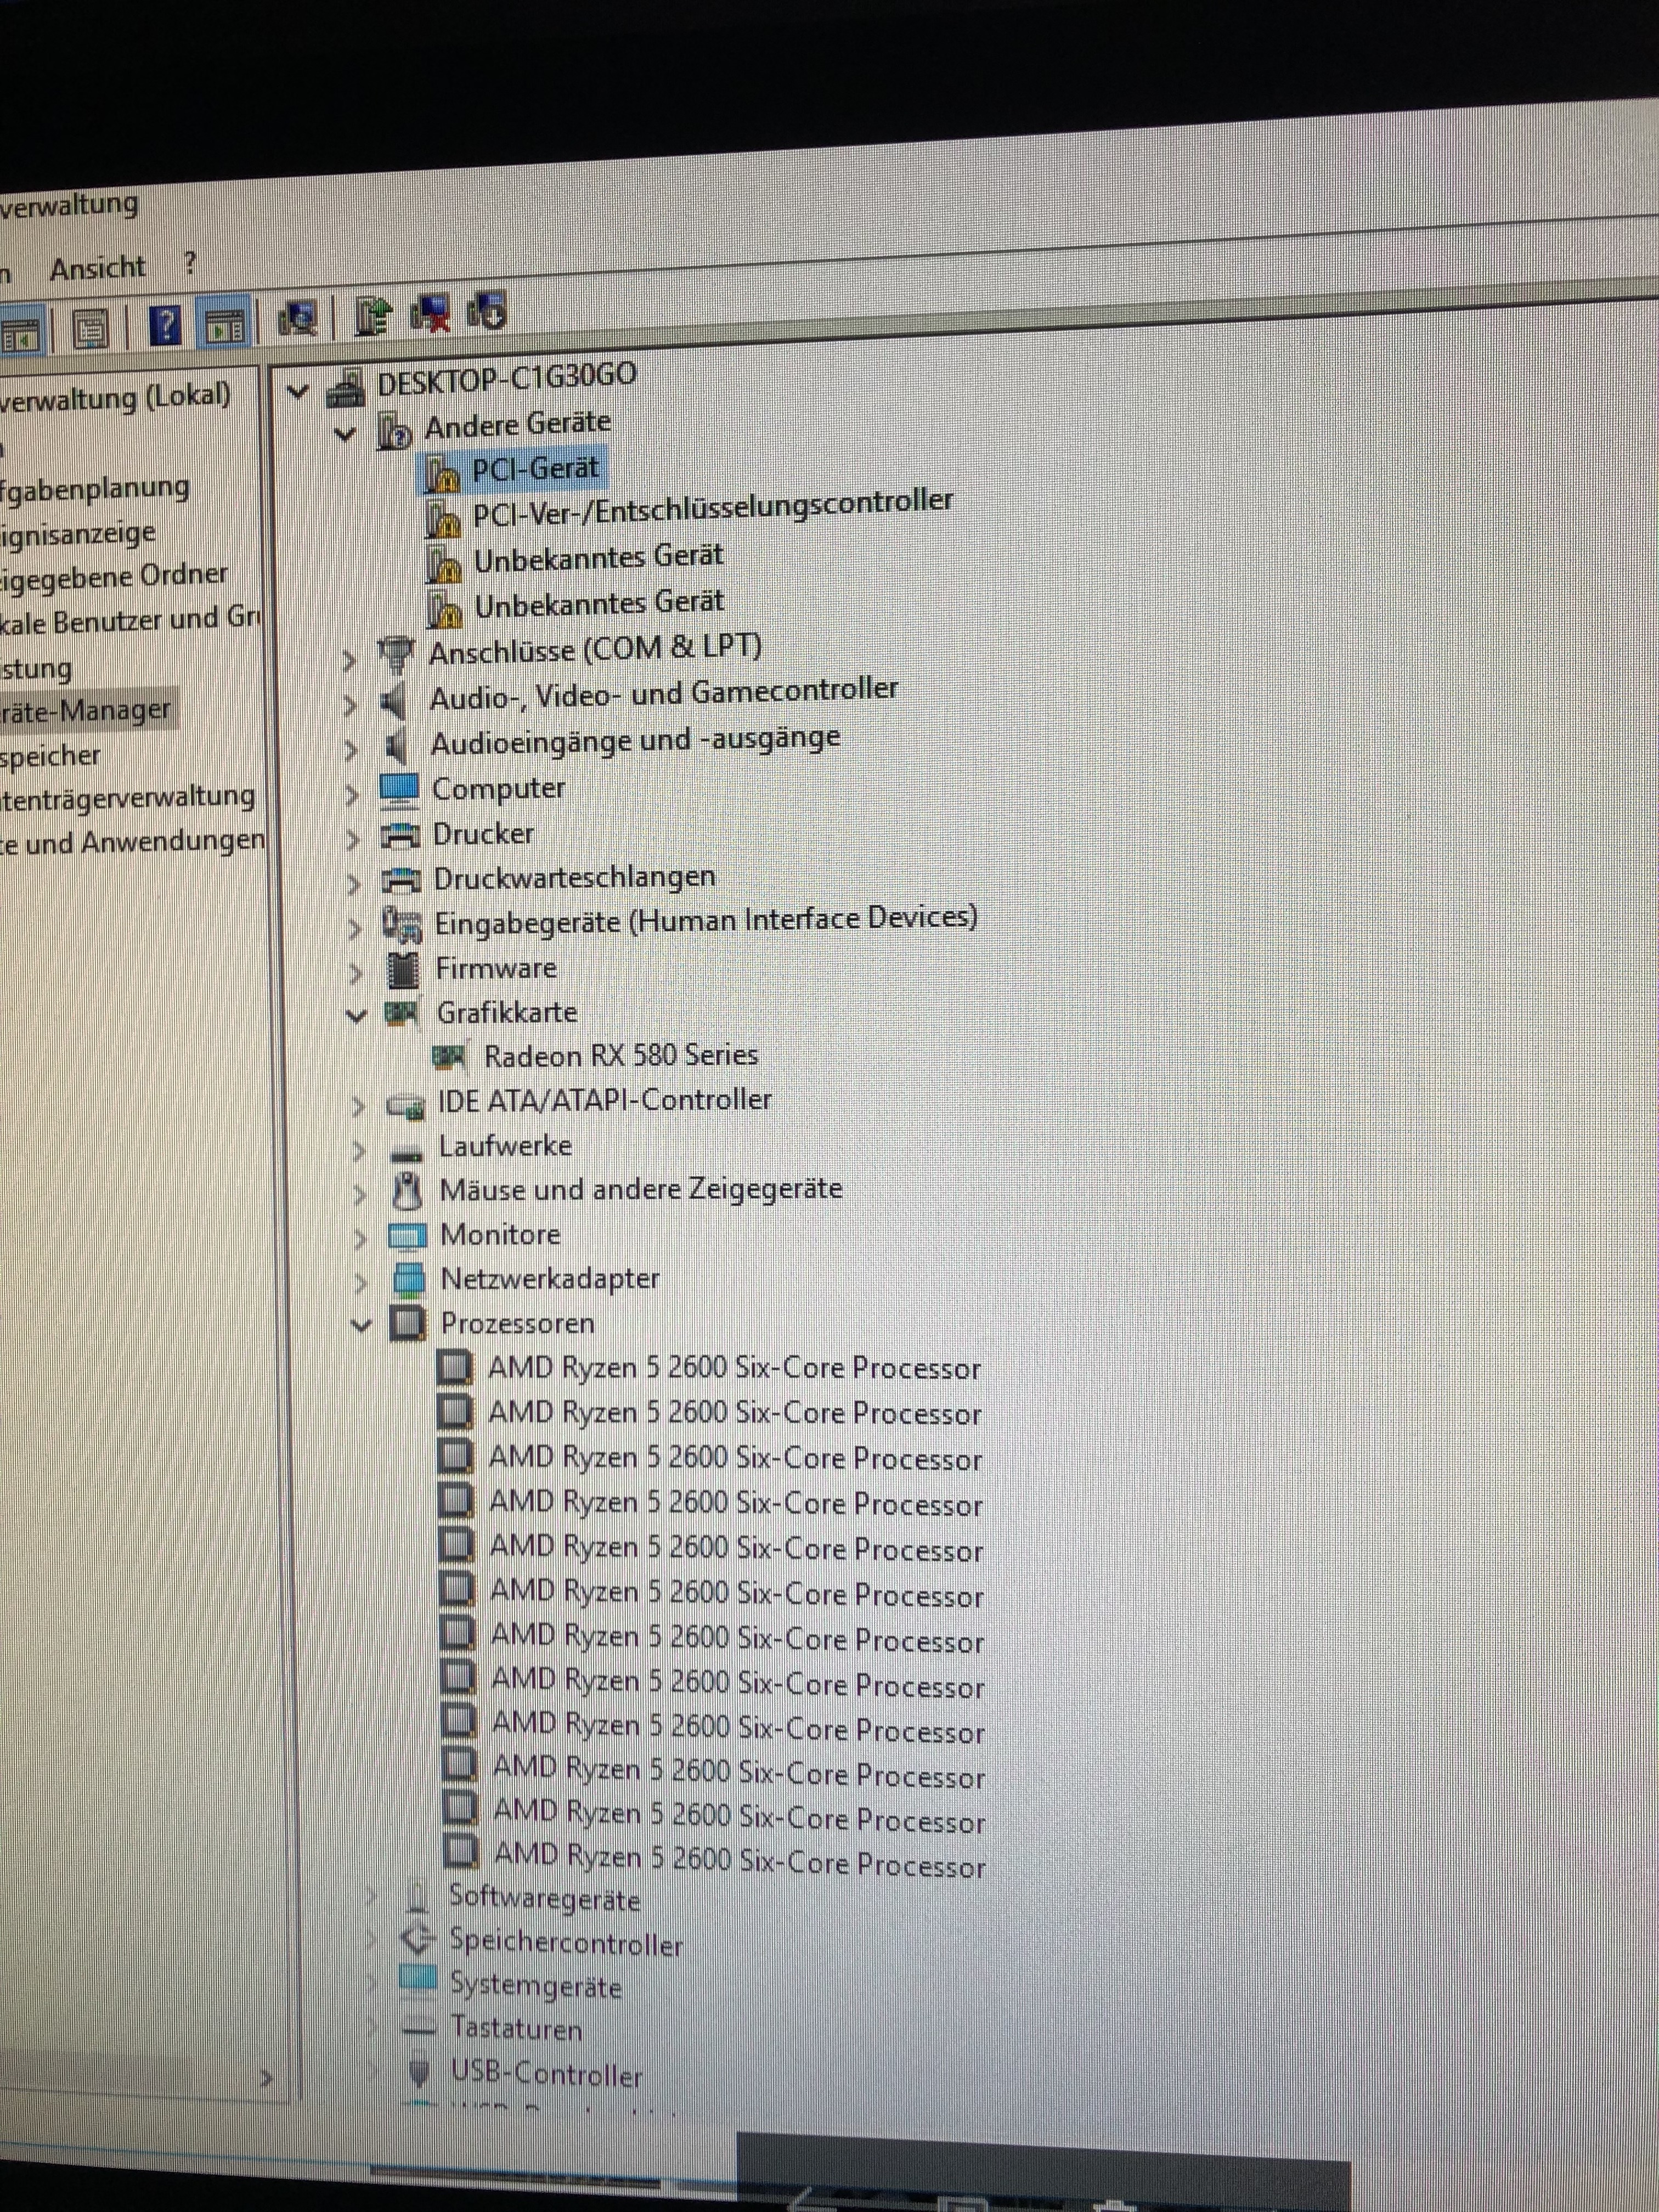Open the Ansicht menu

click(97, 268)
